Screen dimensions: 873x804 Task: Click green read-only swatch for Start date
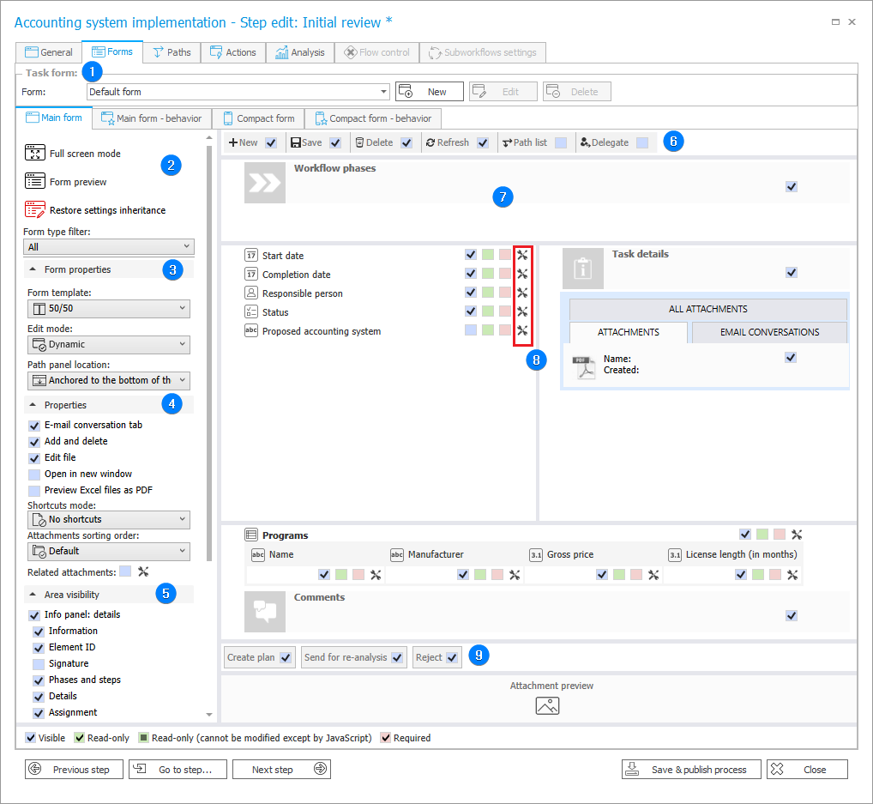(x=488, y=255)
